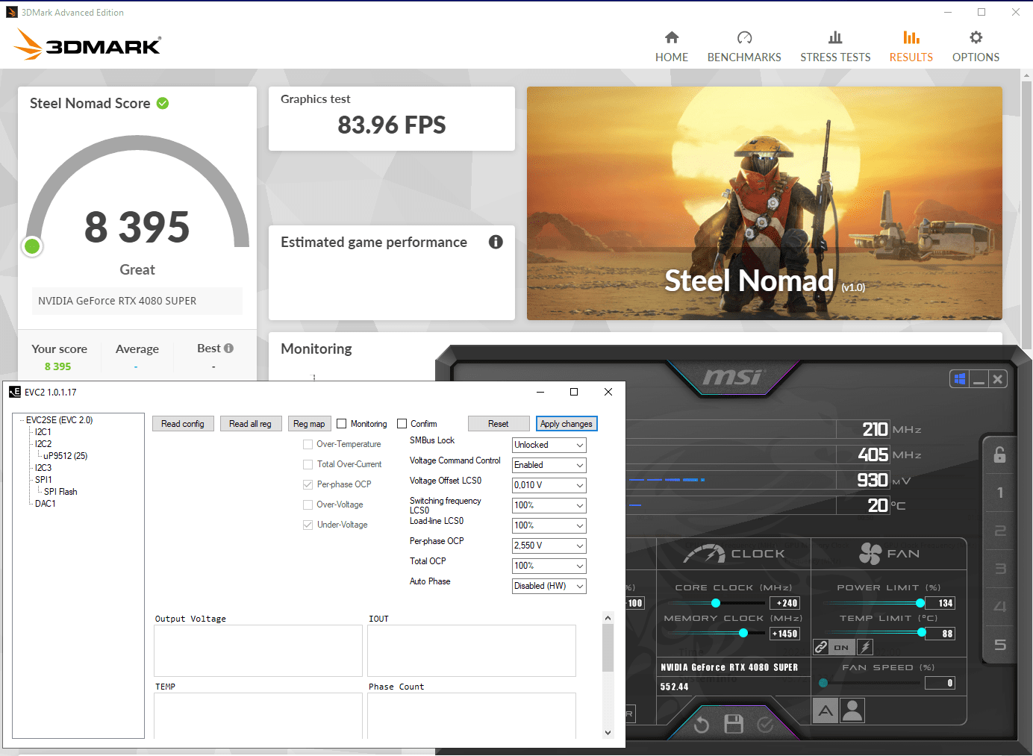Open OPTIONS via the gear icon
The width and height of the screenshot is (1033, 756).
click(x=976, y=37)
